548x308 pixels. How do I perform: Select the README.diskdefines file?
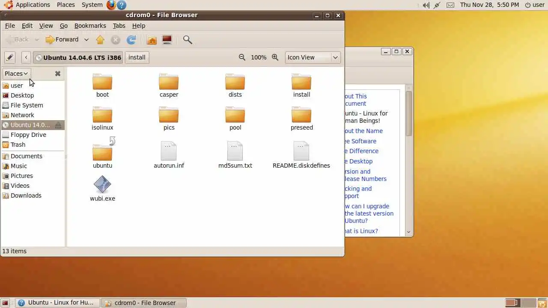click(301, 155)
